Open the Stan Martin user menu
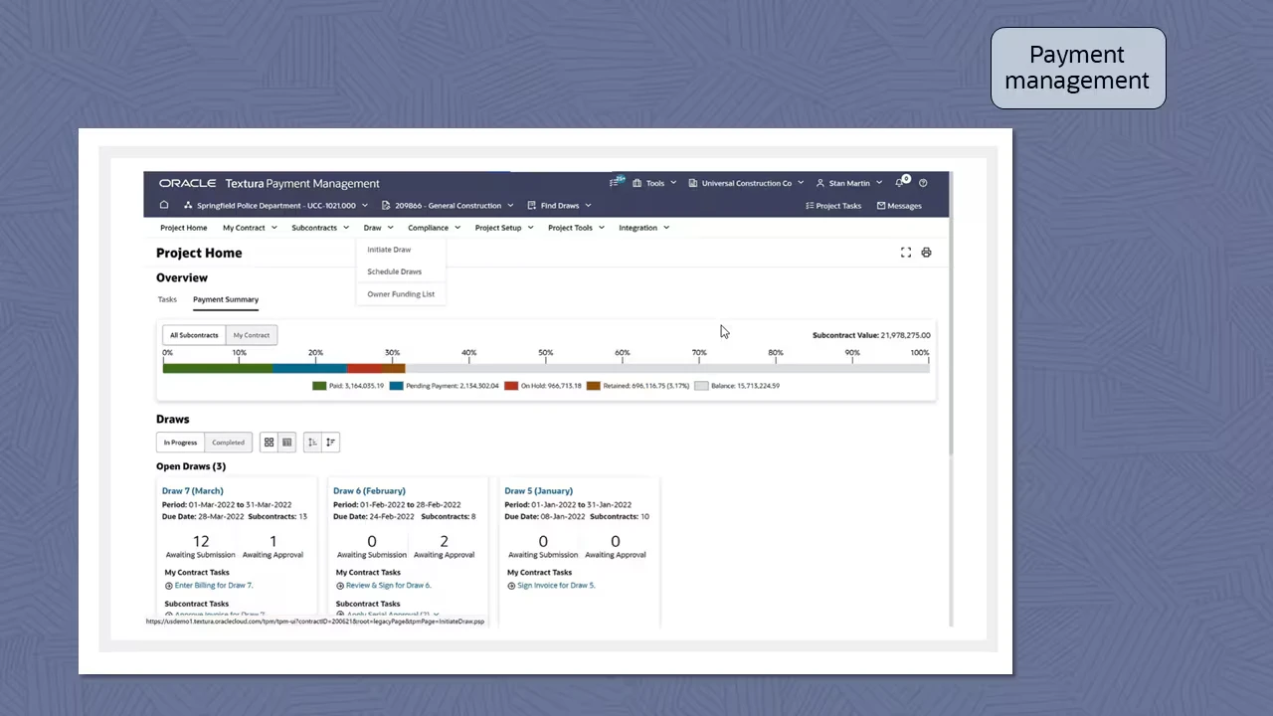Viewport: 1273px width, 716px height. coord(849,183)
